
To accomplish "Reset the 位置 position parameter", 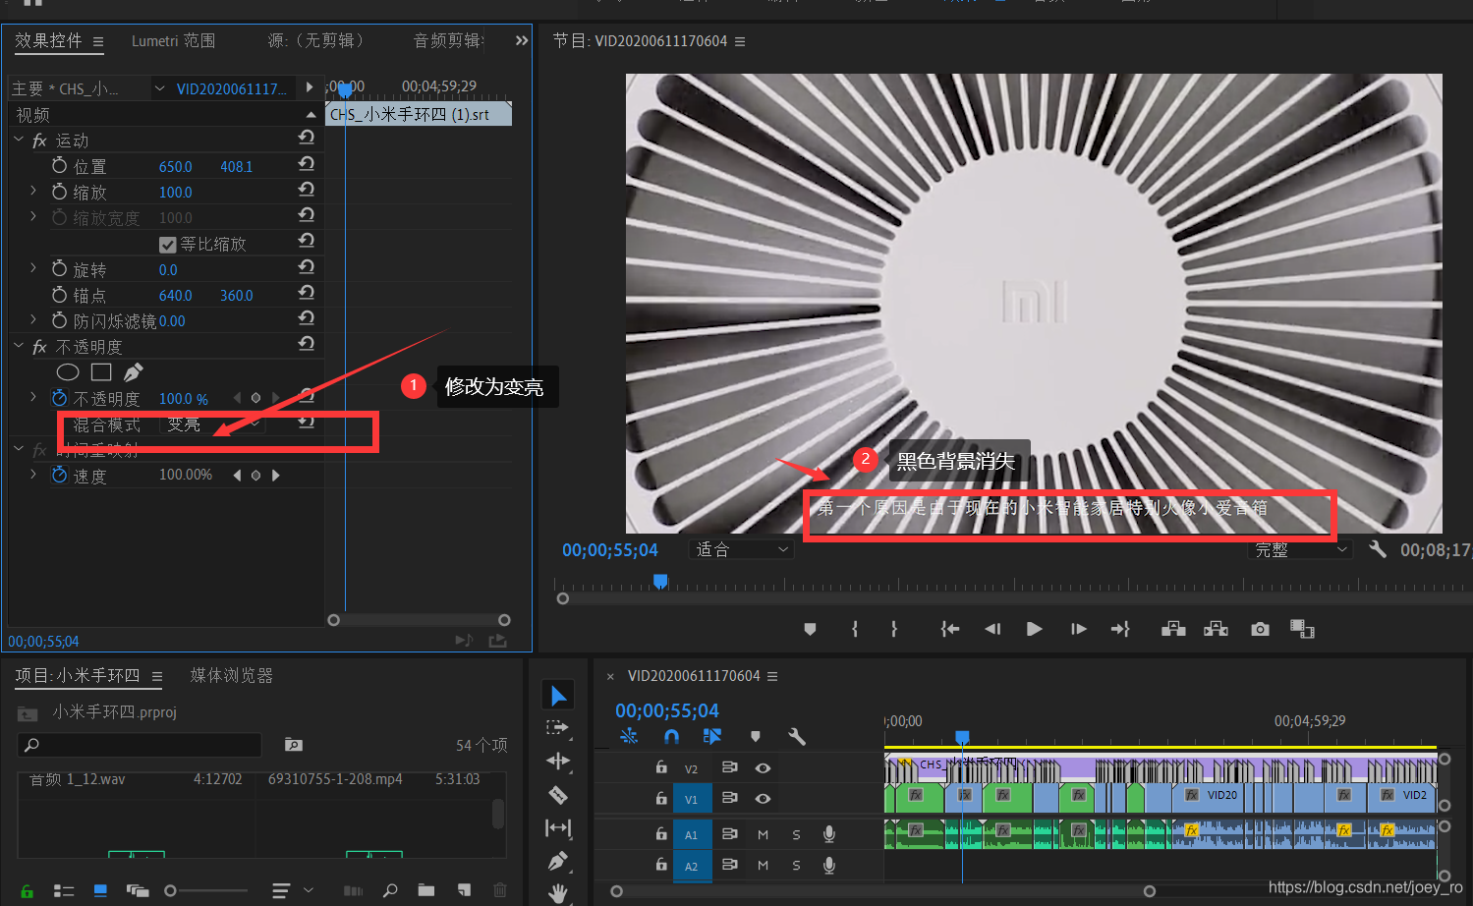I will click(x=307, y=164).
